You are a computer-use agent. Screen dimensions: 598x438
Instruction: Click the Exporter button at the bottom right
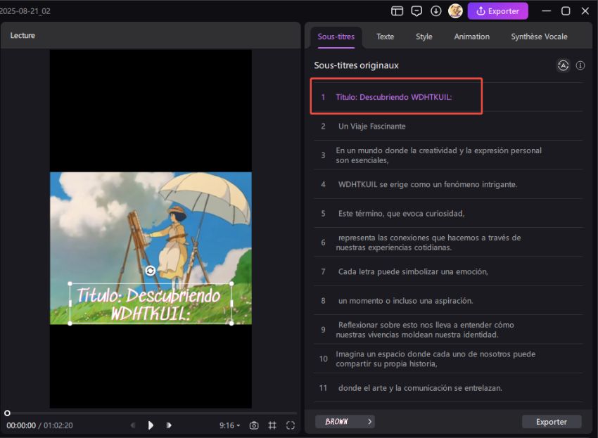(552, 421)
